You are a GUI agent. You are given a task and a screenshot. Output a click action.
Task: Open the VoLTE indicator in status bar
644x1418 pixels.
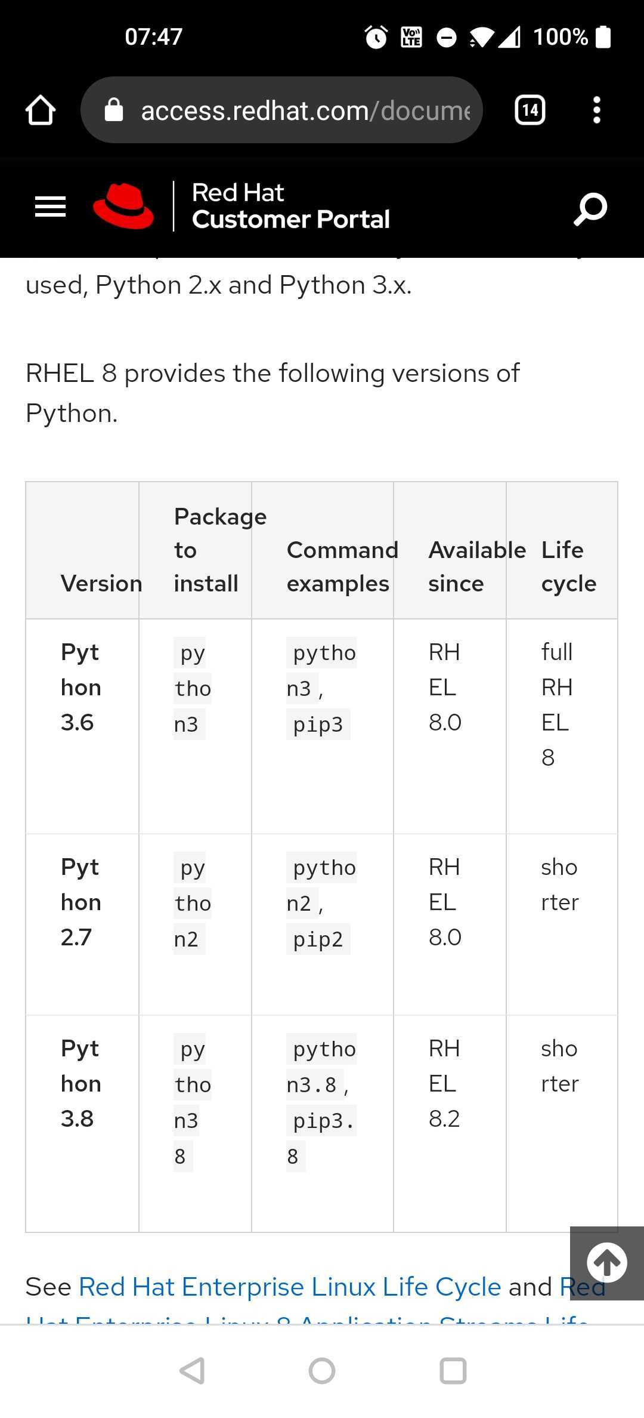click(x=410, y=37)
